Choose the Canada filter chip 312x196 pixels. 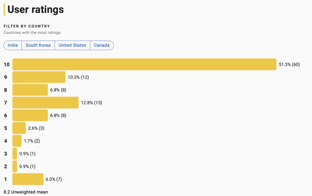coord(102,45)
